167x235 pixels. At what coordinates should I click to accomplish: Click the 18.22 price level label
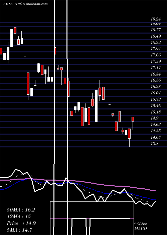(x=156, y=43)
